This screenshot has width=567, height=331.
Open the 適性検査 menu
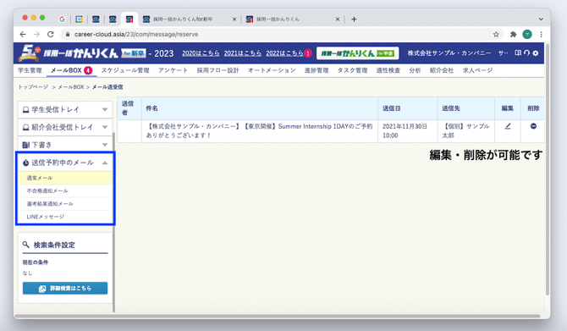pyautogui.click(x=388, y=70)
